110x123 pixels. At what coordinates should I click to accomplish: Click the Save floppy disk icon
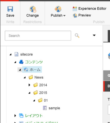[x=10, y=9]
